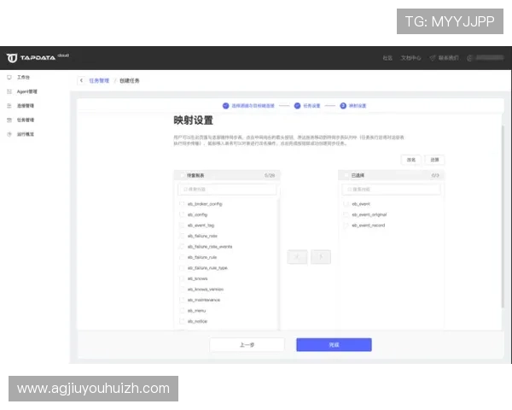Viewport: 512px width, 410px height.
Task: Open 文档中心 in the top bar
Action: click(410, 58)
